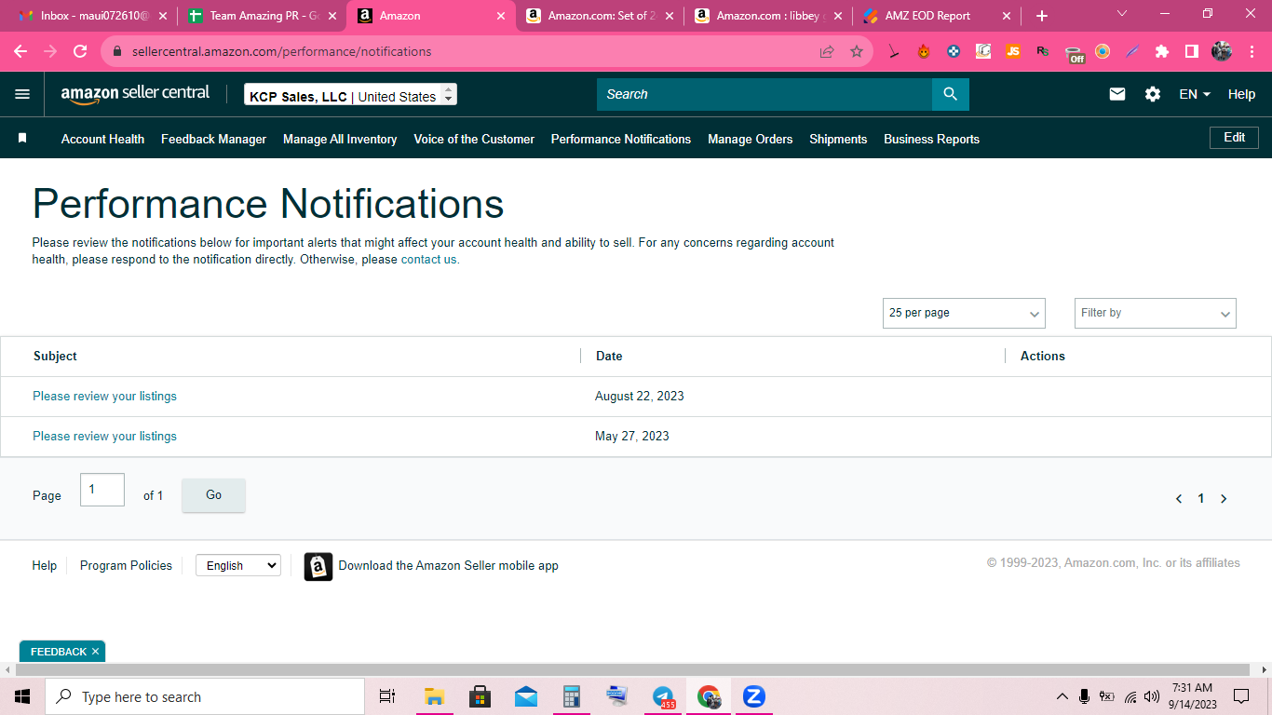Open the JS extension icon
This screenshot has width=1272, height=715.
coord(1013,51)
